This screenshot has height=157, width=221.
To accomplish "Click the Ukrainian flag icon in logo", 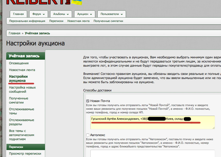I will coord(76,2).
